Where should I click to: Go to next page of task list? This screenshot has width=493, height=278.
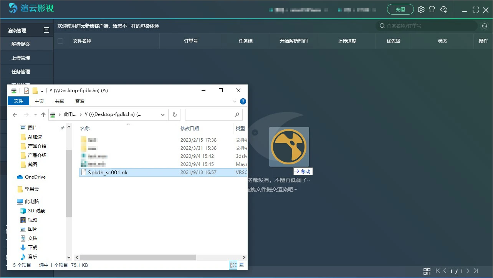(468, 271)
